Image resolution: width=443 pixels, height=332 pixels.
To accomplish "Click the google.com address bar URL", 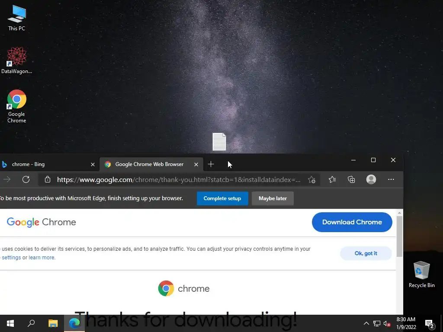I will (179, 179).
